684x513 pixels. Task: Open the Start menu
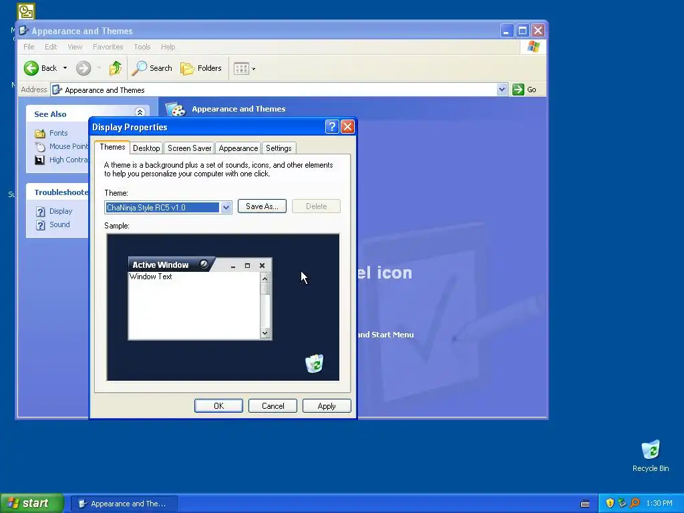coord(31,504)
